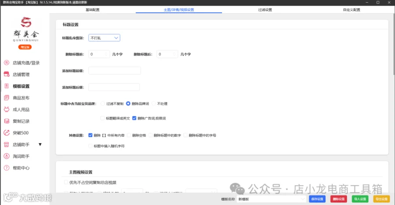Screen dimensions: 395x205
Task: Select the 商品发布 sidebar icon
Action: [7, 98]
